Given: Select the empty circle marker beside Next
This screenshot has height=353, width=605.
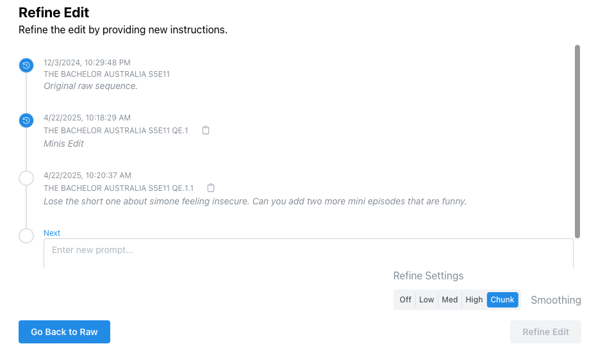Looking at the screenshot, I should tap(26, 236).
